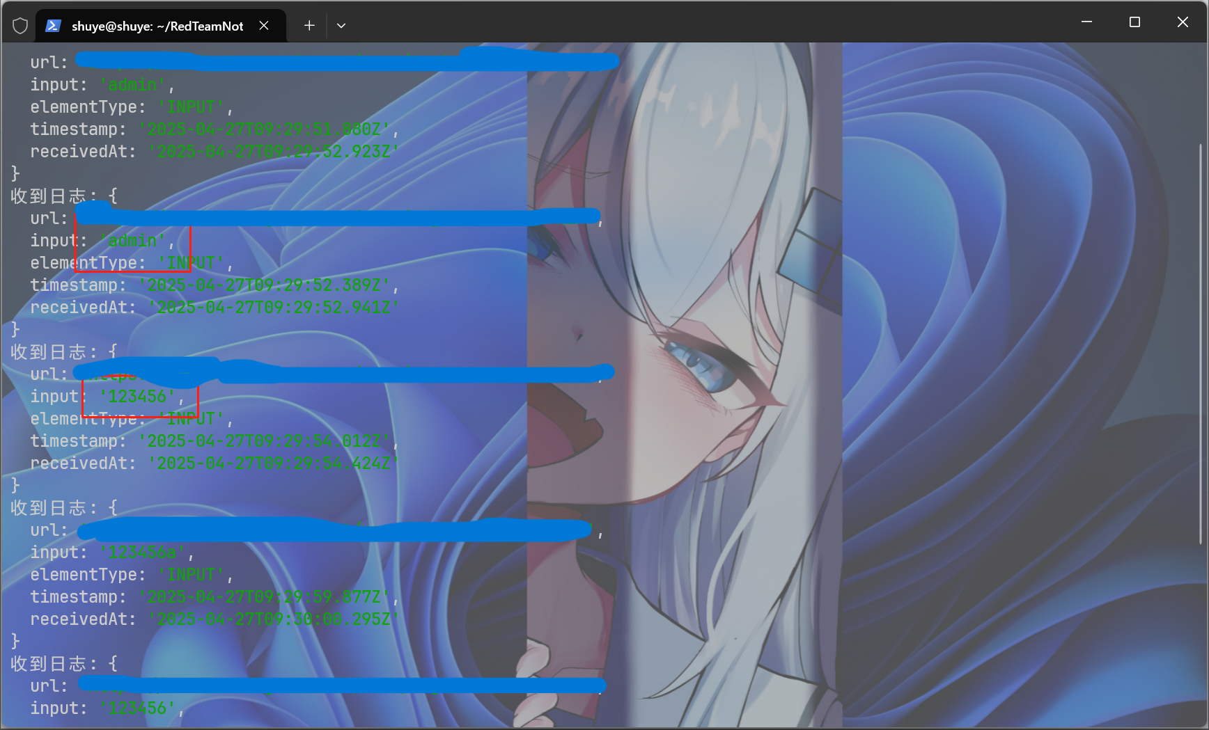The height and width of the screenshot is (730, 1209).
Task: Click the vertical scrollbar of the terminal
Action: [1200, 344]
